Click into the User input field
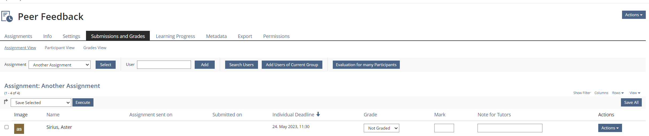 164,65
